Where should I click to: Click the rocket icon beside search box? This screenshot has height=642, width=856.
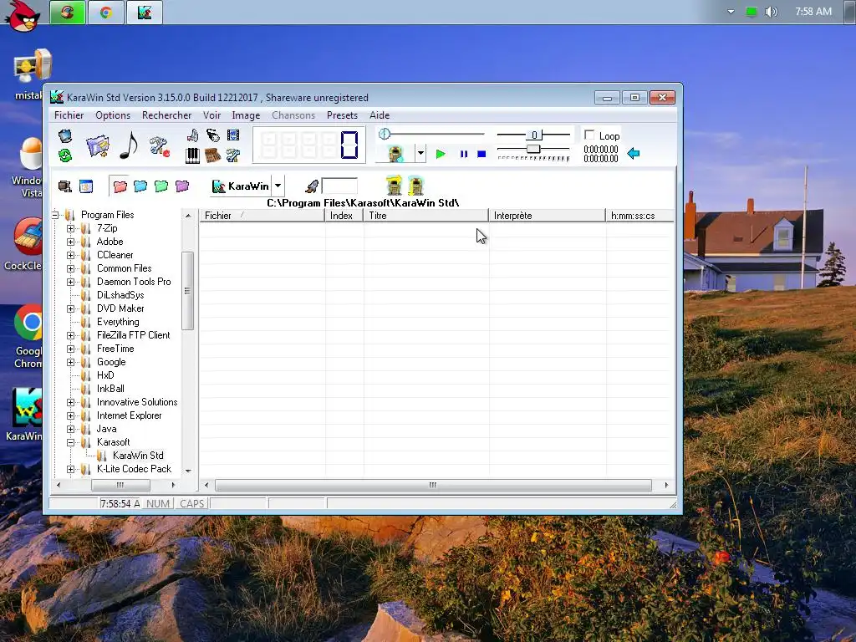pos(312,186)
